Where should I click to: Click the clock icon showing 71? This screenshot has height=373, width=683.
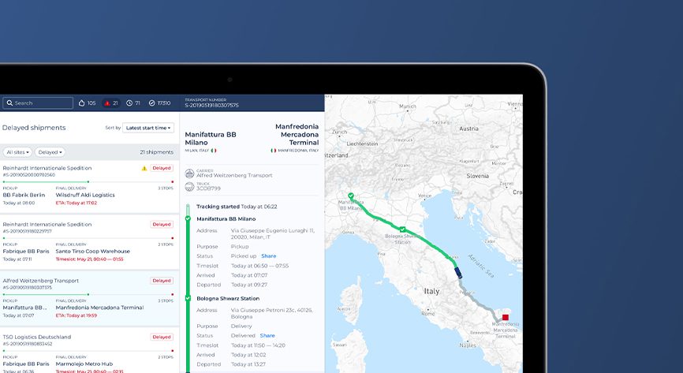click(132, 103)
